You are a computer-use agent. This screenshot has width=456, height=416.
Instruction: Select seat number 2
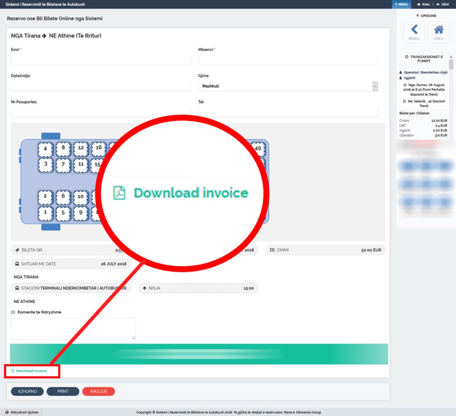click(45, 197)
